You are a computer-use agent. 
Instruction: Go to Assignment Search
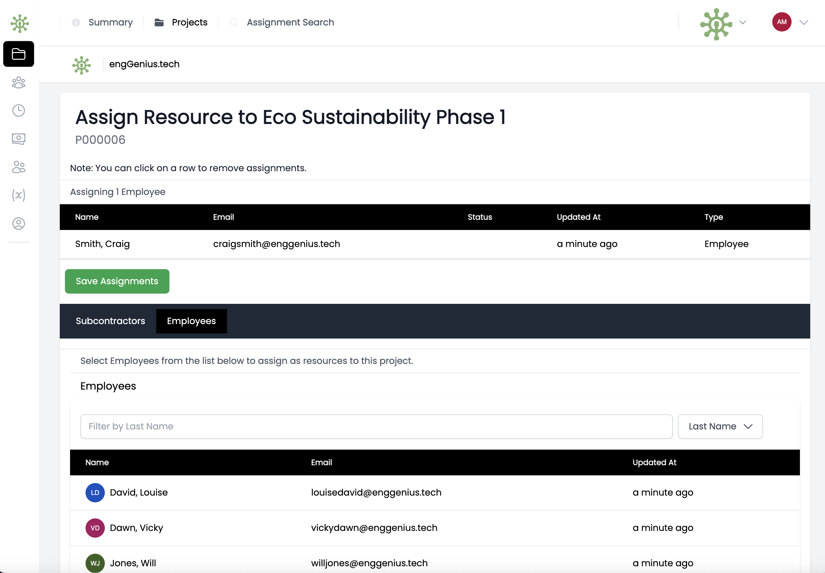pos(290,22)
